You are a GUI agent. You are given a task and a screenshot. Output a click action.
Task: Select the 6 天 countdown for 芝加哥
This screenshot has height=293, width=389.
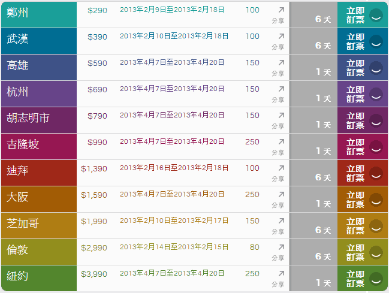[x=323, y=230]
